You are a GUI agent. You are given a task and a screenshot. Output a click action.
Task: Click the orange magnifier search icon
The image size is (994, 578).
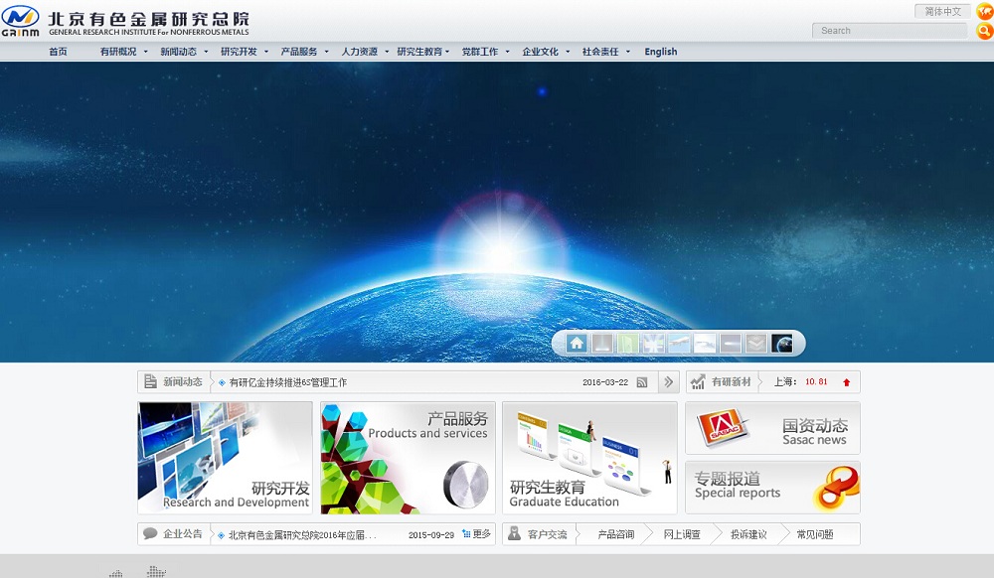click(984, 31)
